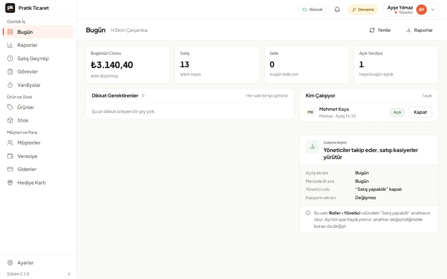This screenshot has height=279, width=447.
Task: Click the AY avatar circle
Action: coord(422,10)
